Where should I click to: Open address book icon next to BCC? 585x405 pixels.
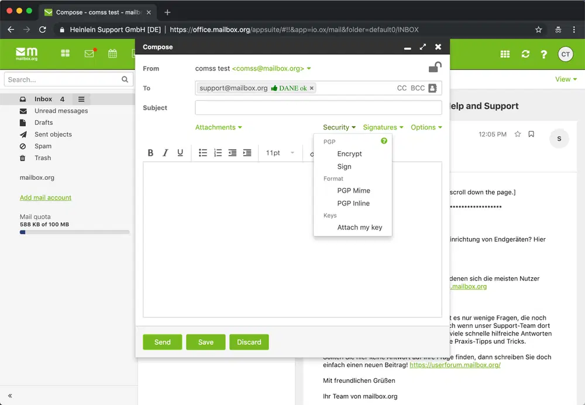[432, 88]
